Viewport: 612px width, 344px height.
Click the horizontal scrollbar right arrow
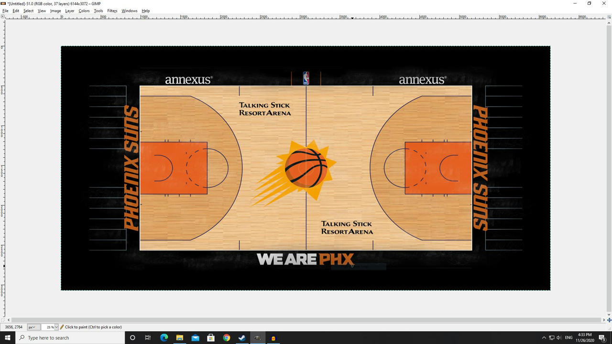point(604,320)
